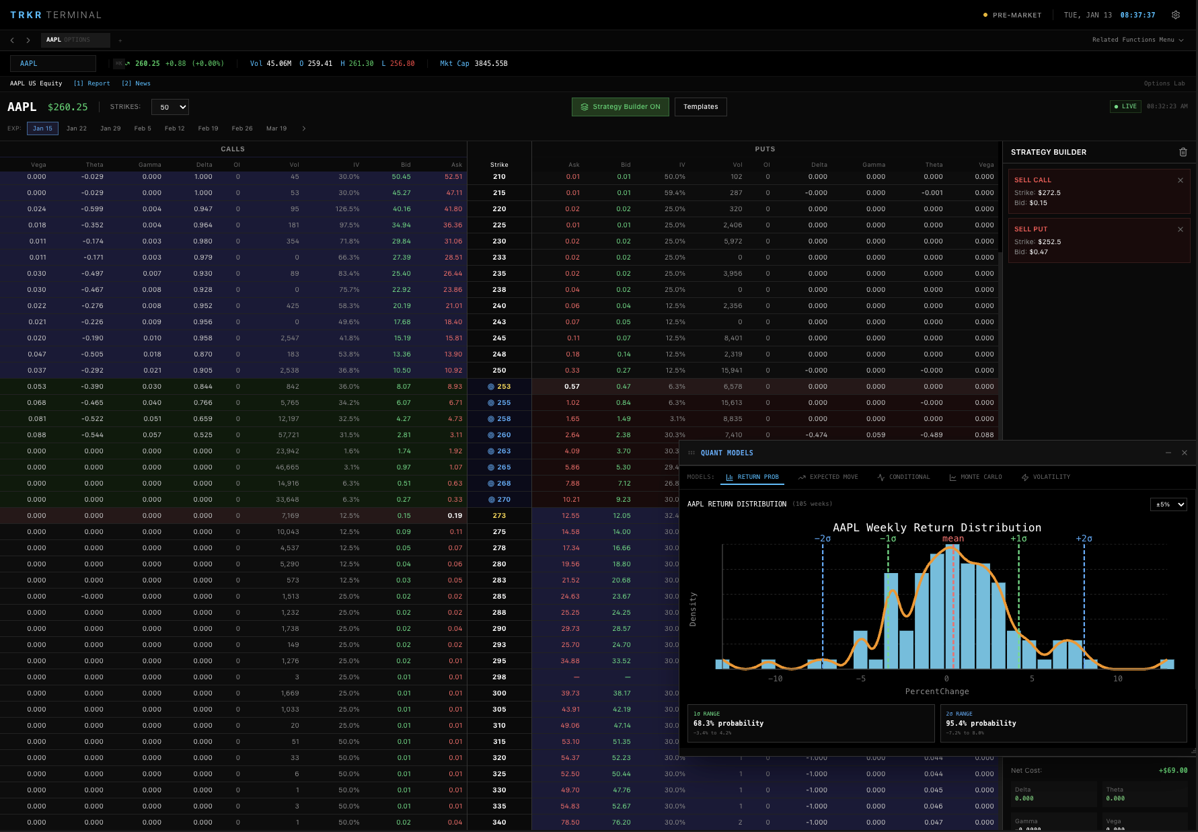Clear strategy with the trash icon

(x=1183, y=152)
